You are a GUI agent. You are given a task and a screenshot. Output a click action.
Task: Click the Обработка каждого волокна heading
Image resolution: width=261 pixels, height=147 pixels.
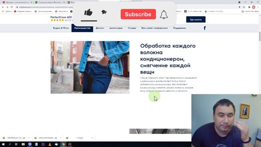168,59
